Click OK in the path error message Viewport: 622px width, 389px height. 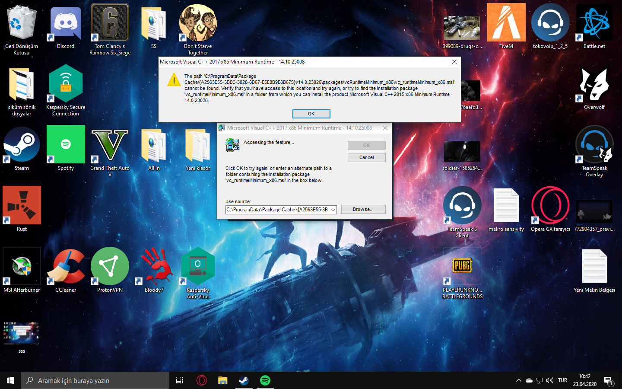[x=311, y=114]
